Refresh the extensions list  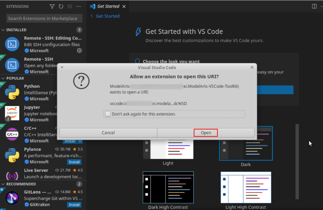click(x=61, y=6)
